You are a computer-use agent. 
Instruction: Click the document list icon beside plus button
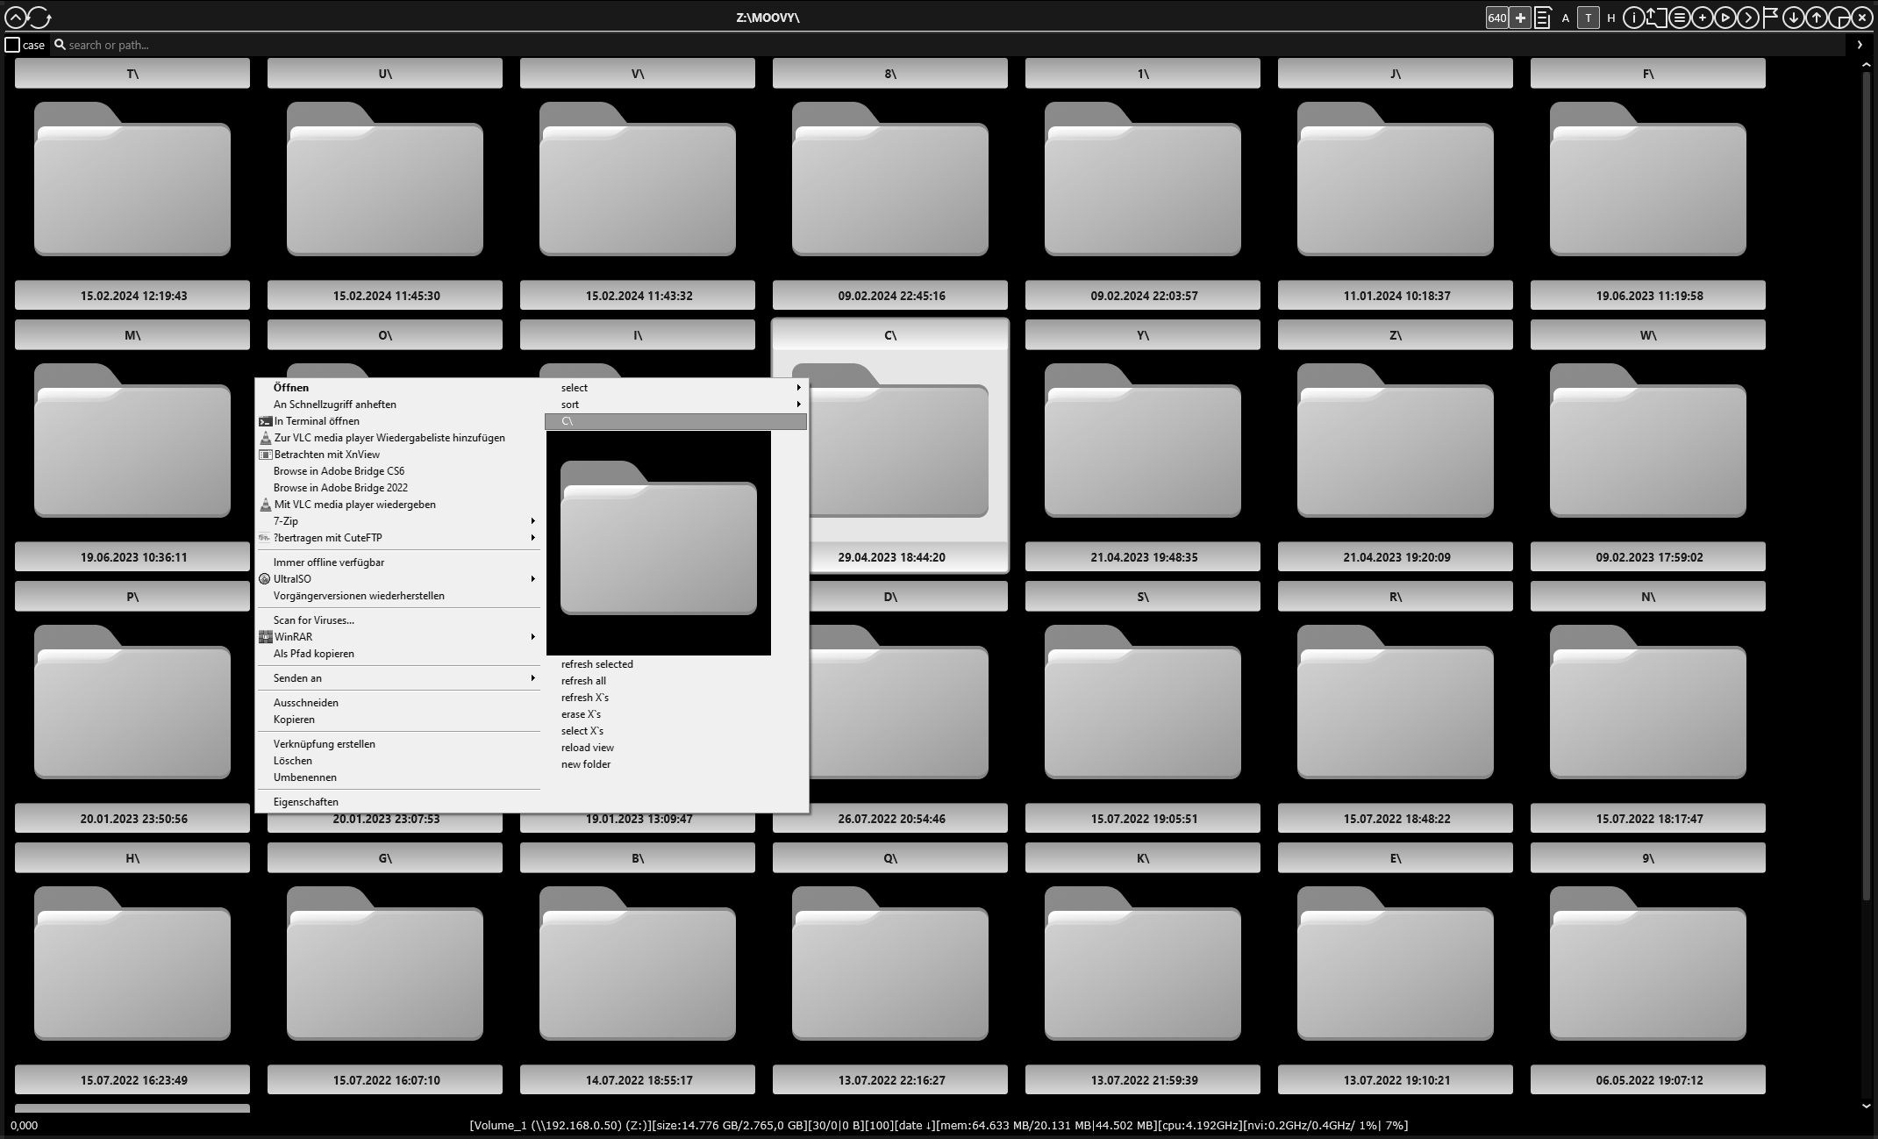click(x=1543, y=18)
